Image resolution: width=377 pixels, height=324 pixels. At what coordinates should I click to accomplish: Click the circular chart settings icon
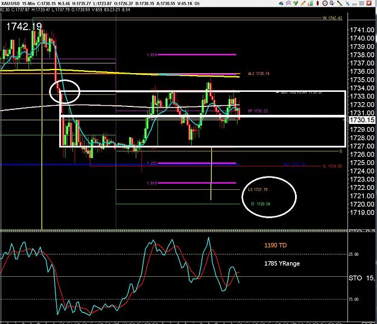[325, 3]
